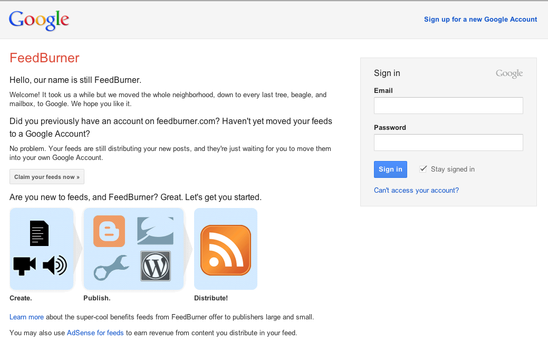The image size is (548, 350).
Task: Open Sign up for a new Google Account
Action: tap(480, 20)
